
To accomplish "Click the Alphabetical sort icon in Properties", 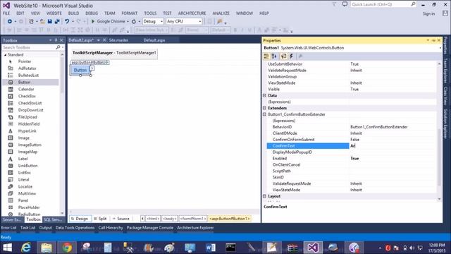I will pyautogui.click(x=274, y=56).
